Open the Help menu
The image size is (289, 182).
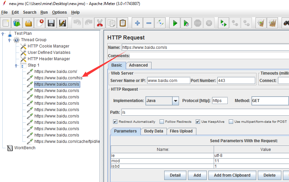[75, 12]
